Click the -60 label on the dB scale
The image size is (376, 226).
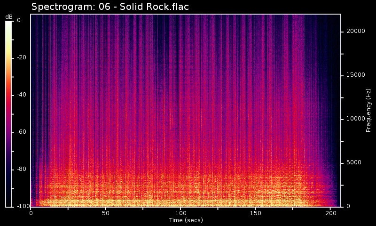(21, 132)
